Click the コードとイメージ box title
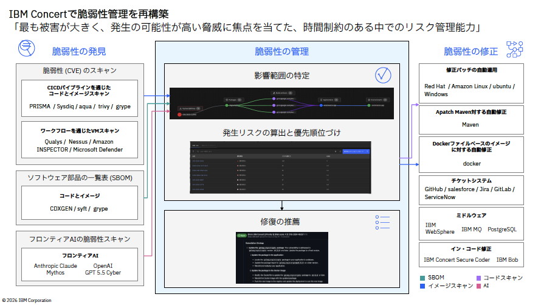Screen dimensions: 541x305 point(80,196)
